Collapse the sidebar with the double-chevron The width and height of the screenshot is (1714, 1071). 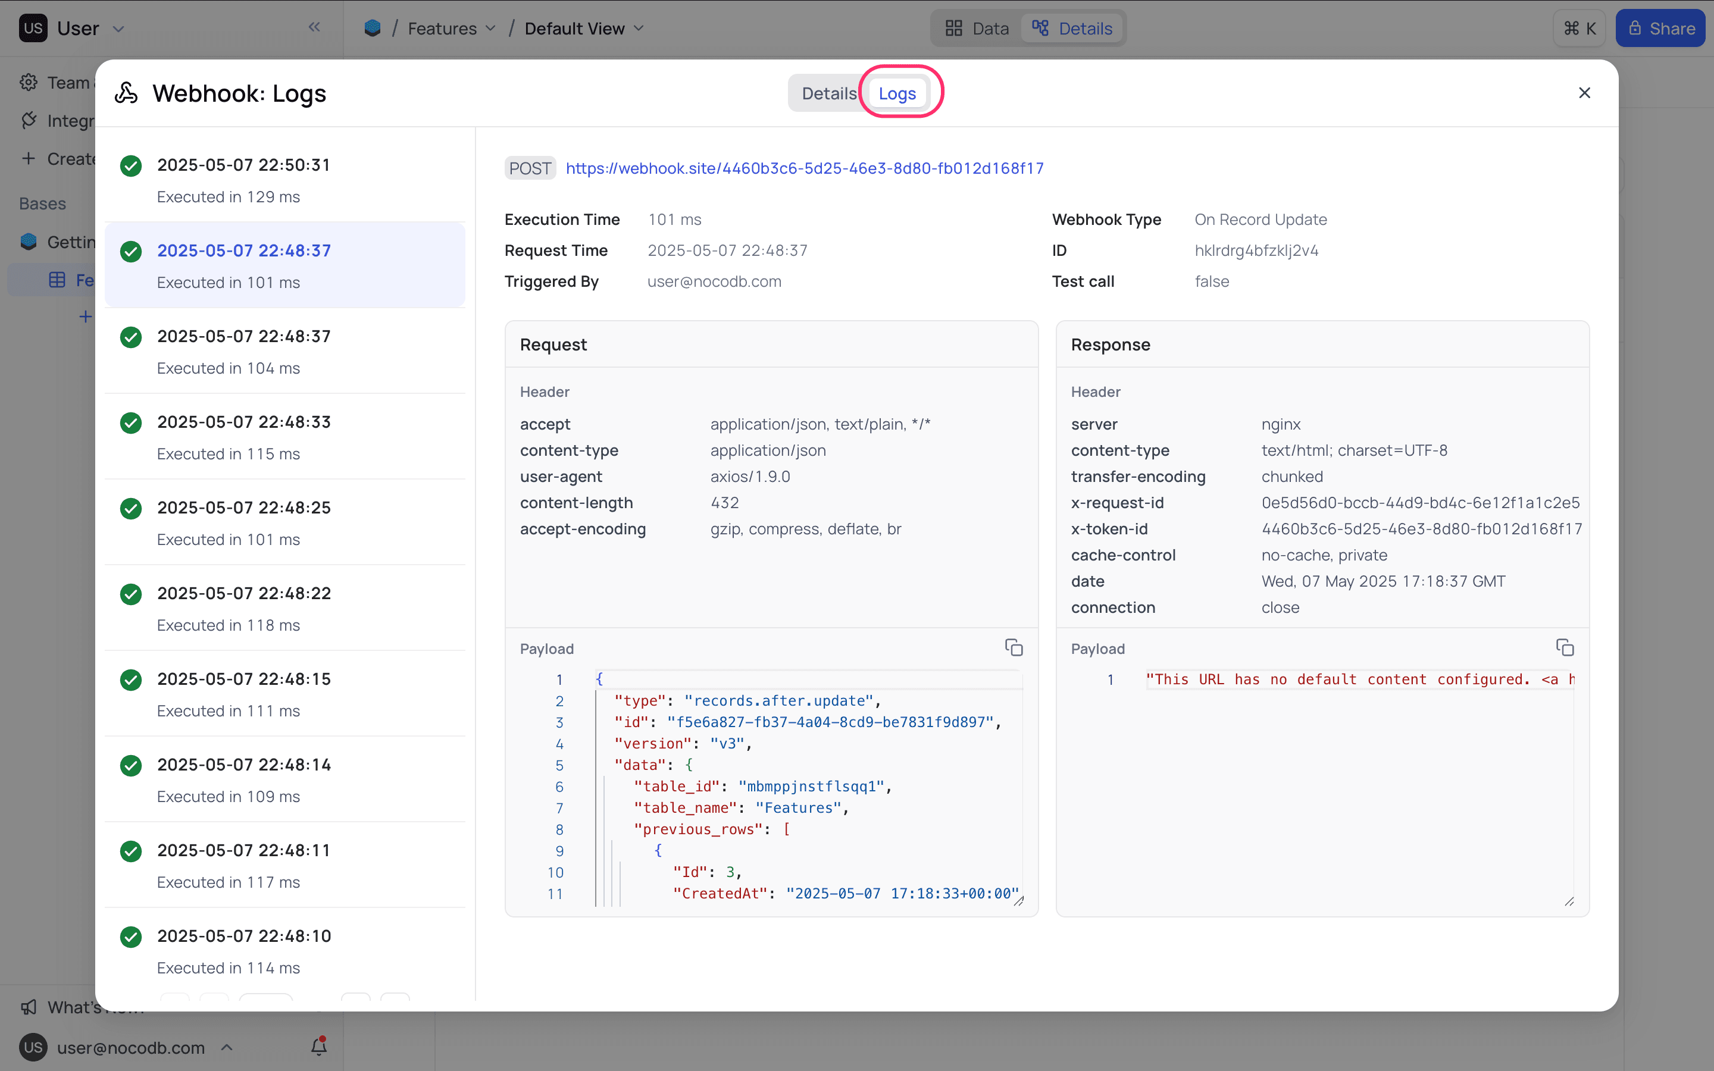[x=314, y=27]
